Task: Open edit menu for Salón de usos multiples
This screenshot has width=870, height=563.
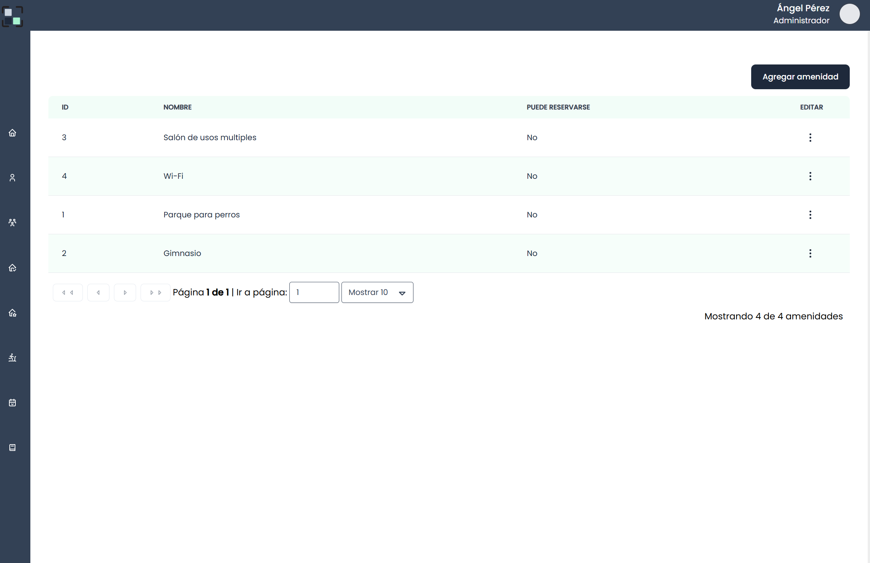Action: (810, 138)
